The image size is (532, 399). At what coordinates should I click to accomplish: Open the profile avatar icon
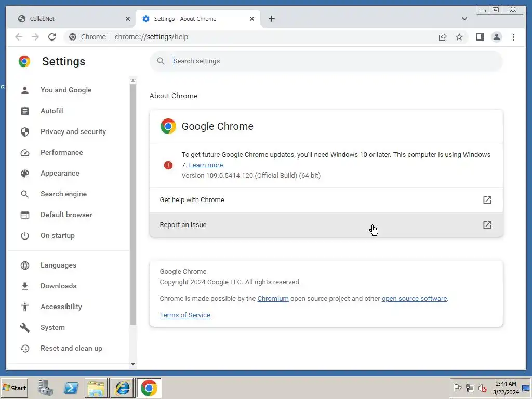pos(496,37)
